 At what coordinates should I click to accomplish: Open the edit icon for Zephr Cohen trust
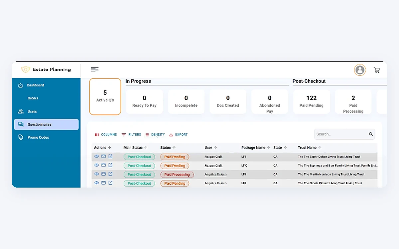[110, 156]
